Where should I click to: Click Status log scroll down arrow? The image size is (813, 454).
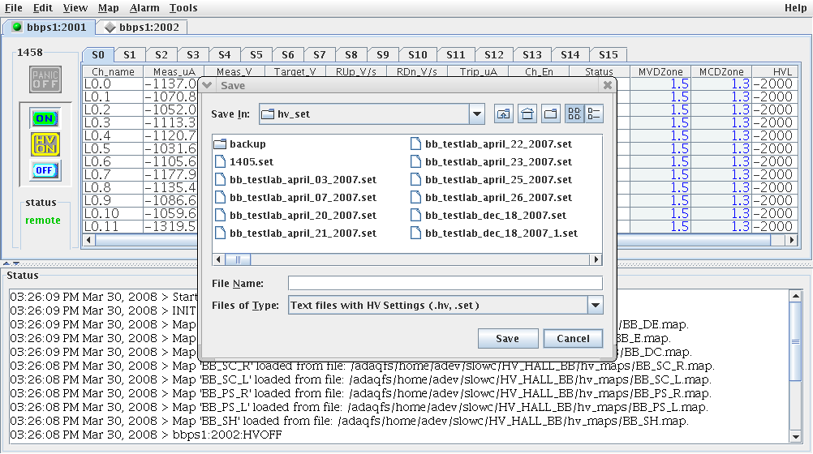click(795, 438)
